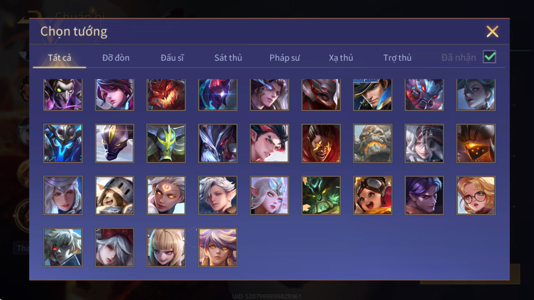Select the green-eyed masked jester hero portrait

(63, 94)
